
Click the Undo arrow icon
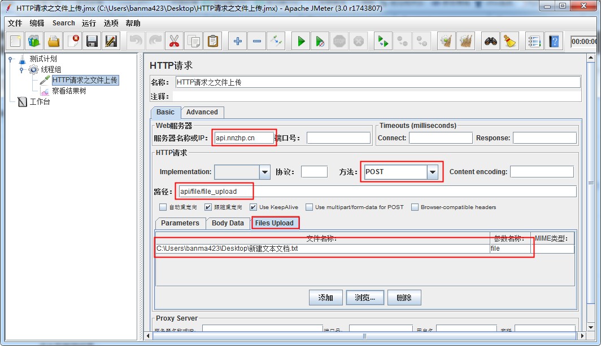coord(136,41)
